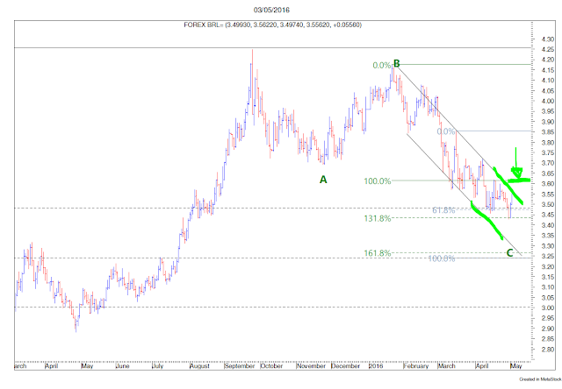
Task: Click the 2.90 price axis label
Action: 548,329
